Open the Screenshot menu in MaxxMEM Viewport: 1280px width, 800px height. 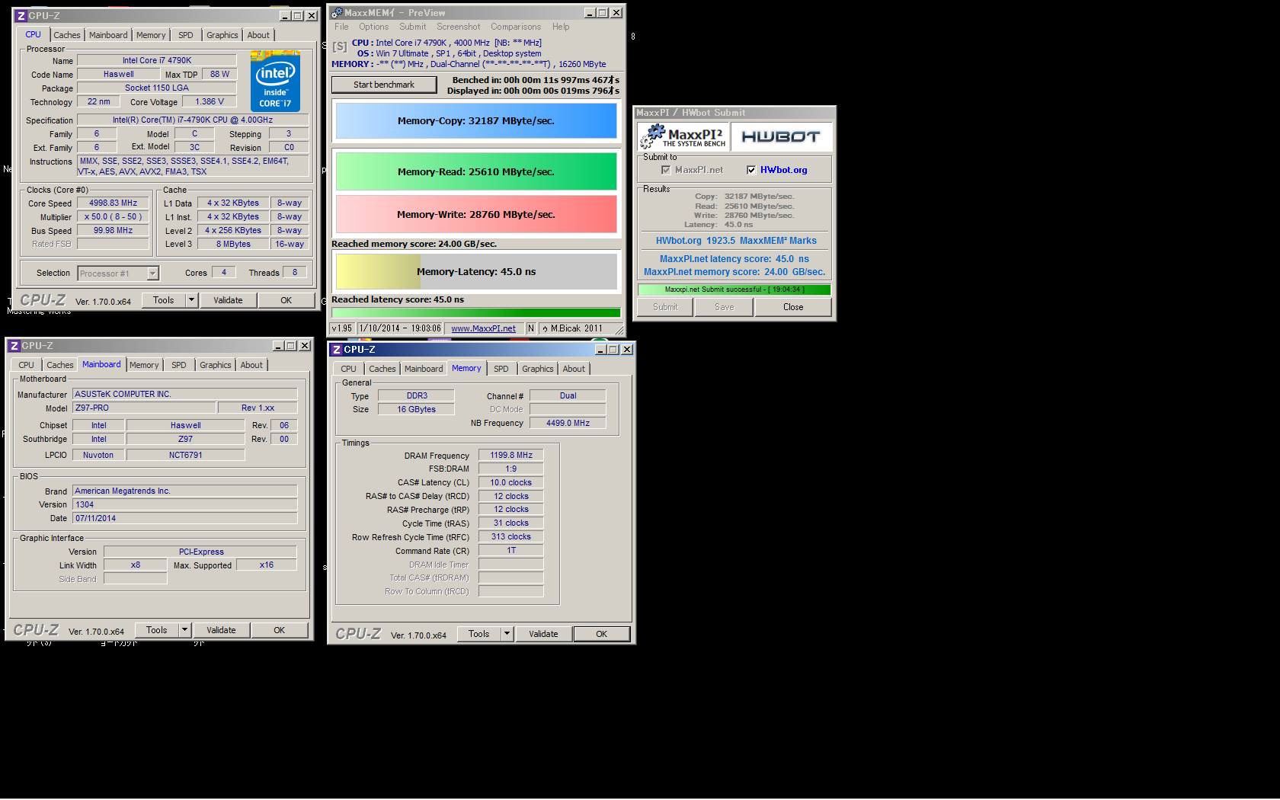(459, 27)
